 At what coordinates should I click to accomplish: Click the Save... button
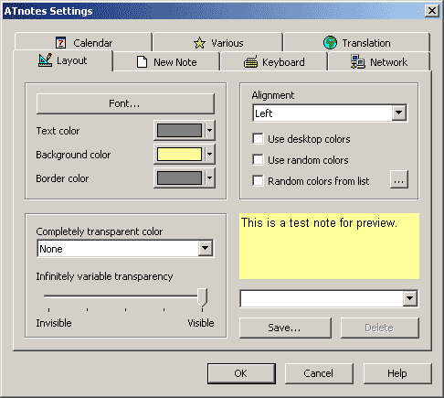(x=285, y=328)
